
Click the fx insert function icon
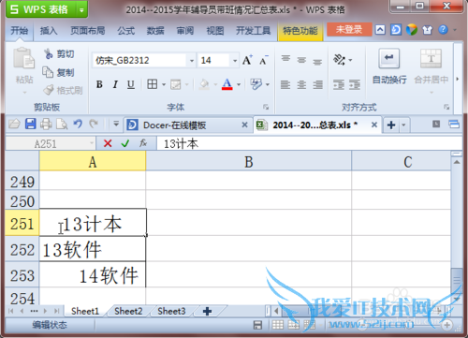[143, 143]
